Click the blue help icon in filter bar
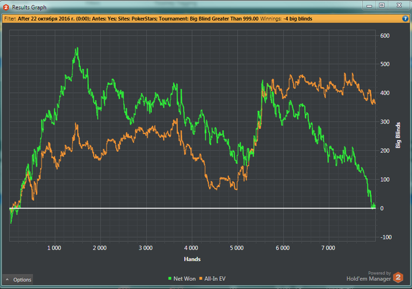The width and height of the screenshot is (412, 289). [405, 18]
